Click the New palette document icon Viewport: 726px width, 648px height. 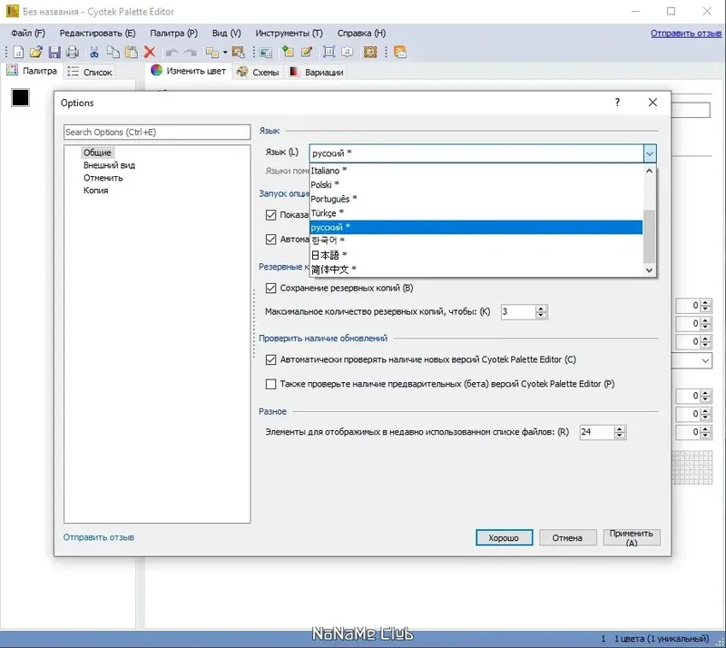coord(18,53)
